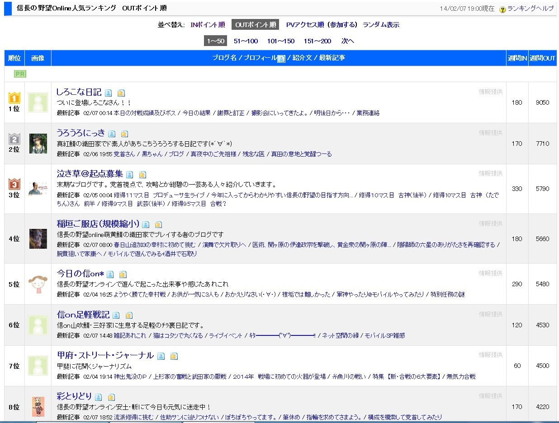The image size is (559, 423).
Task: Click 情報提供 in the しろくな日記 row
Action: click(491, 92)
